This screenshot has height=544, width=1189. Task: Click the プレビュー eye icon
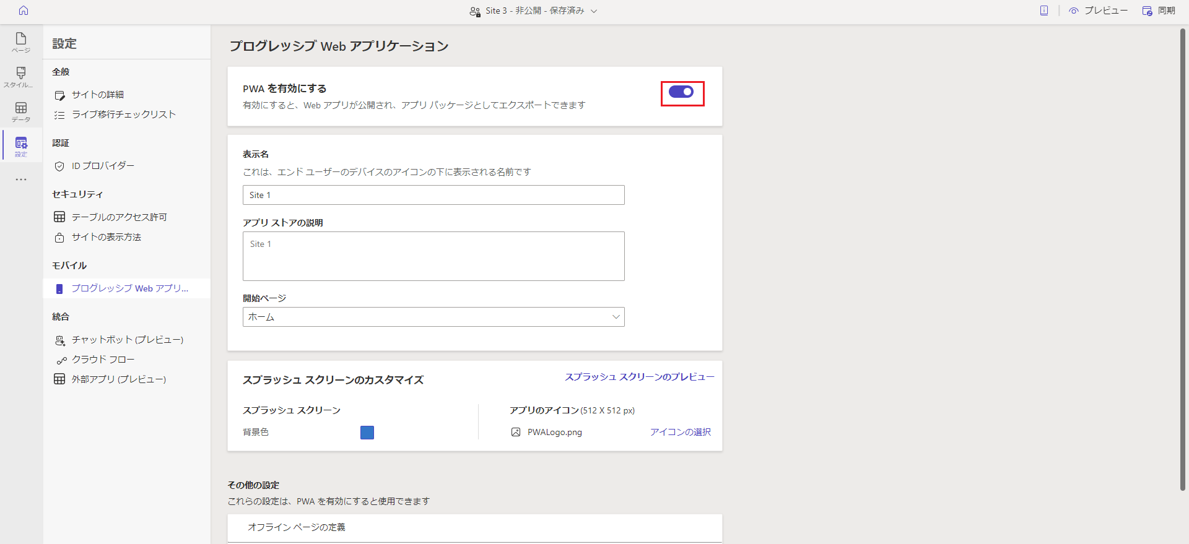1074,11
